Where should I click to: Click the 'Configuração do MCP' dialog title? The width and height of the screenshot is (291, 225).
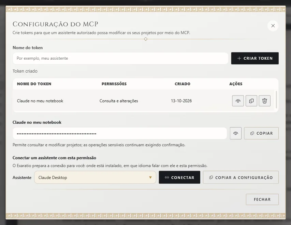(55, 24)
